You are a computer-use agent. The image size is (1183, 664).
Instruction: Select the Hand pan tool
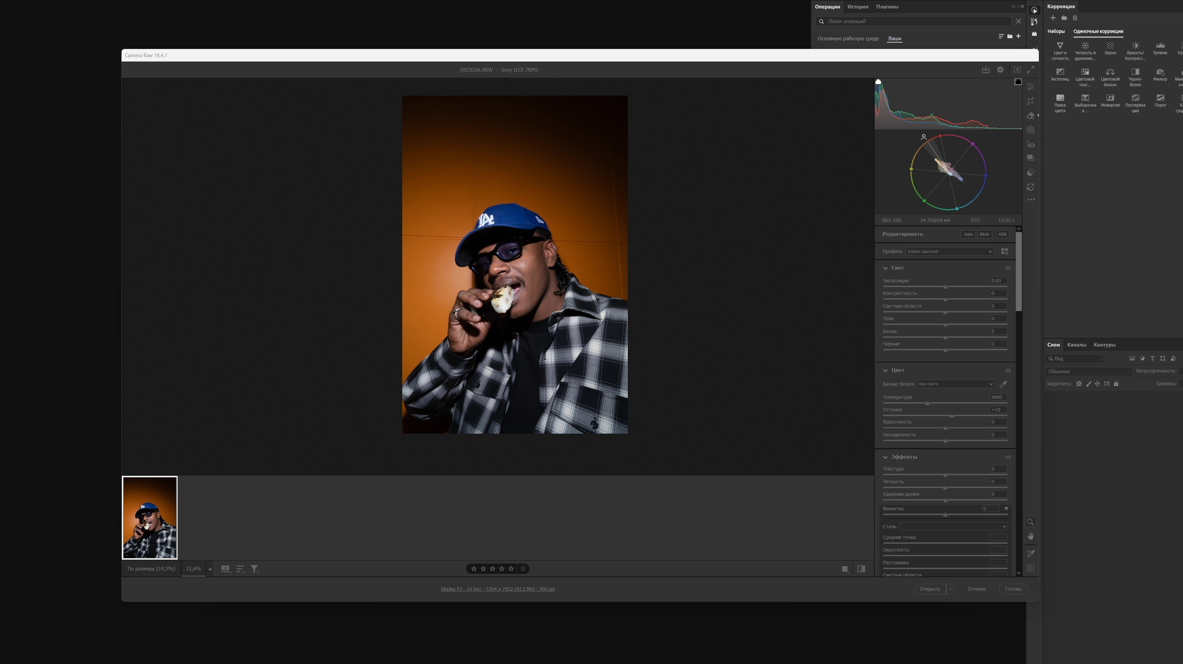(x=1031, y=536)
